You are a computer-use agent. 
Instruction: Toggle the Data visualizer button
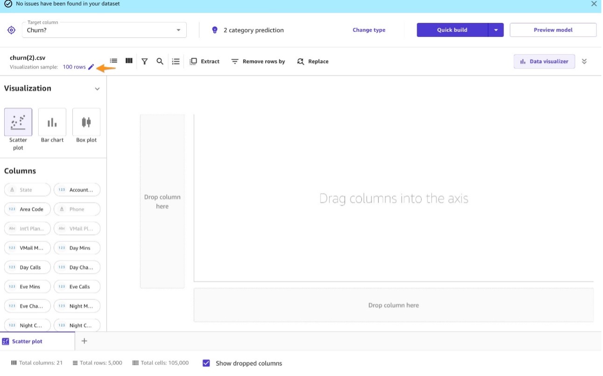[544, 61]
